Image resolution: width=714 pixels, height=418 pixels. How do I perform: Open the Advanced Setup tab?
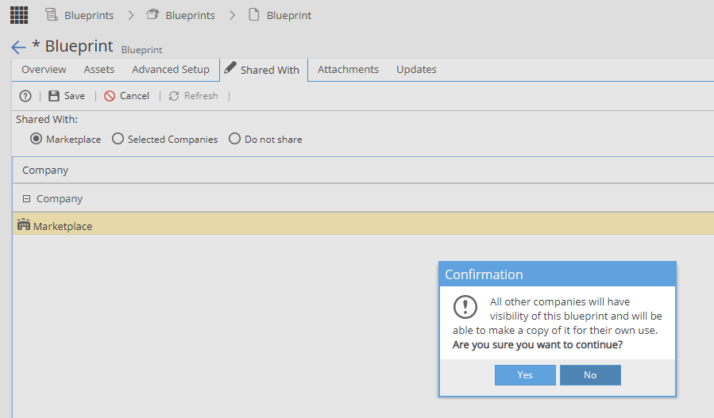point(171,70)
